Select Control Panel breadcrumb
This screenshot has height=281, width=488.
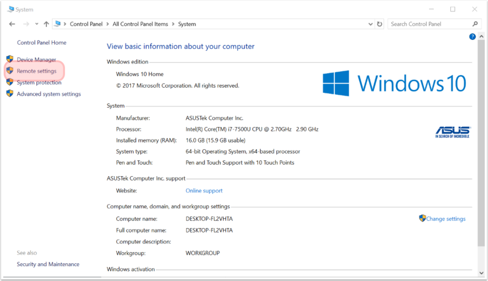pyautogui.click(x=86, y=24)
